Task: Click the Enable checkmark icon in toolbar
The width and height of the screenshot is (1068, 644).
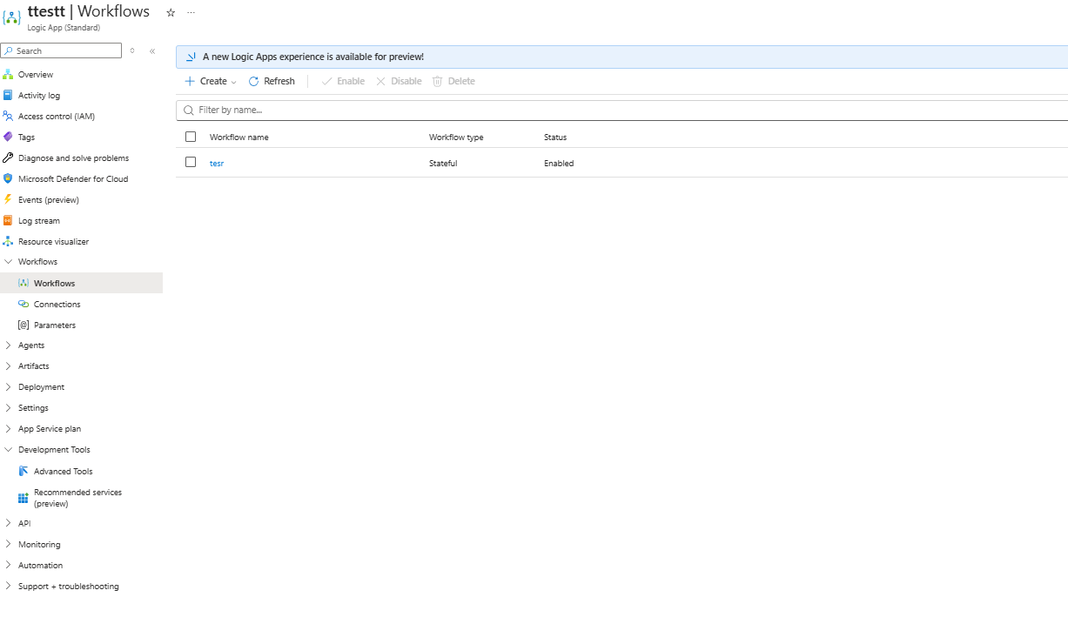Action: 326,81
